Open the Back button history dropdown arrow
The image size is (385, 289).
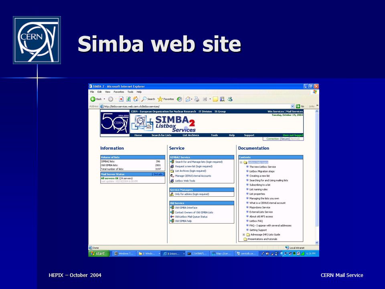(104, 99)
